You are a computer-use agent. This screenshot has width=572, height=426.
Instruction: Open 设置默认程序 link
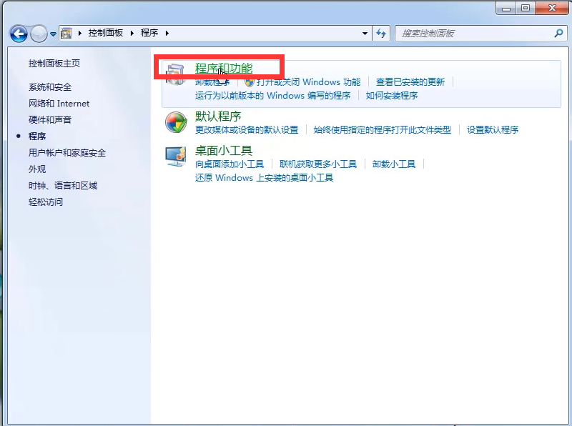tap(493, 130)
